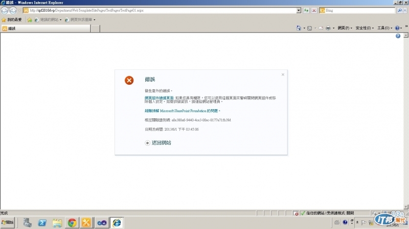Screen dimensions: 409x229
Task: Click the Refresh page icon
Action: pyautogui.click(x=306, y=10)
